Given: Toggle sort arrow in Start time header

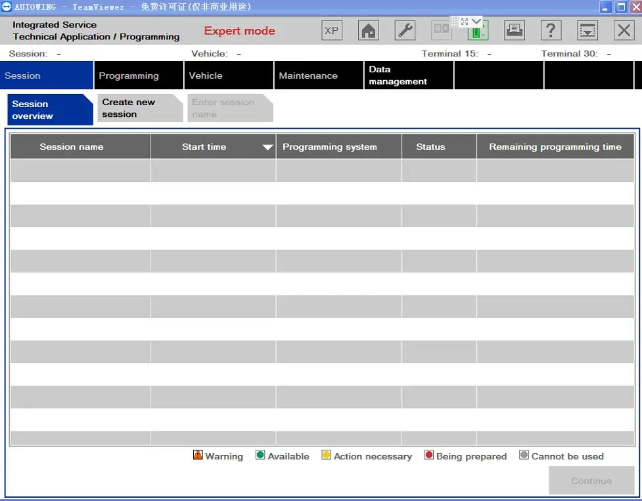Looking at the screenshot, I should pyautogui.click(x=267, y=147).
